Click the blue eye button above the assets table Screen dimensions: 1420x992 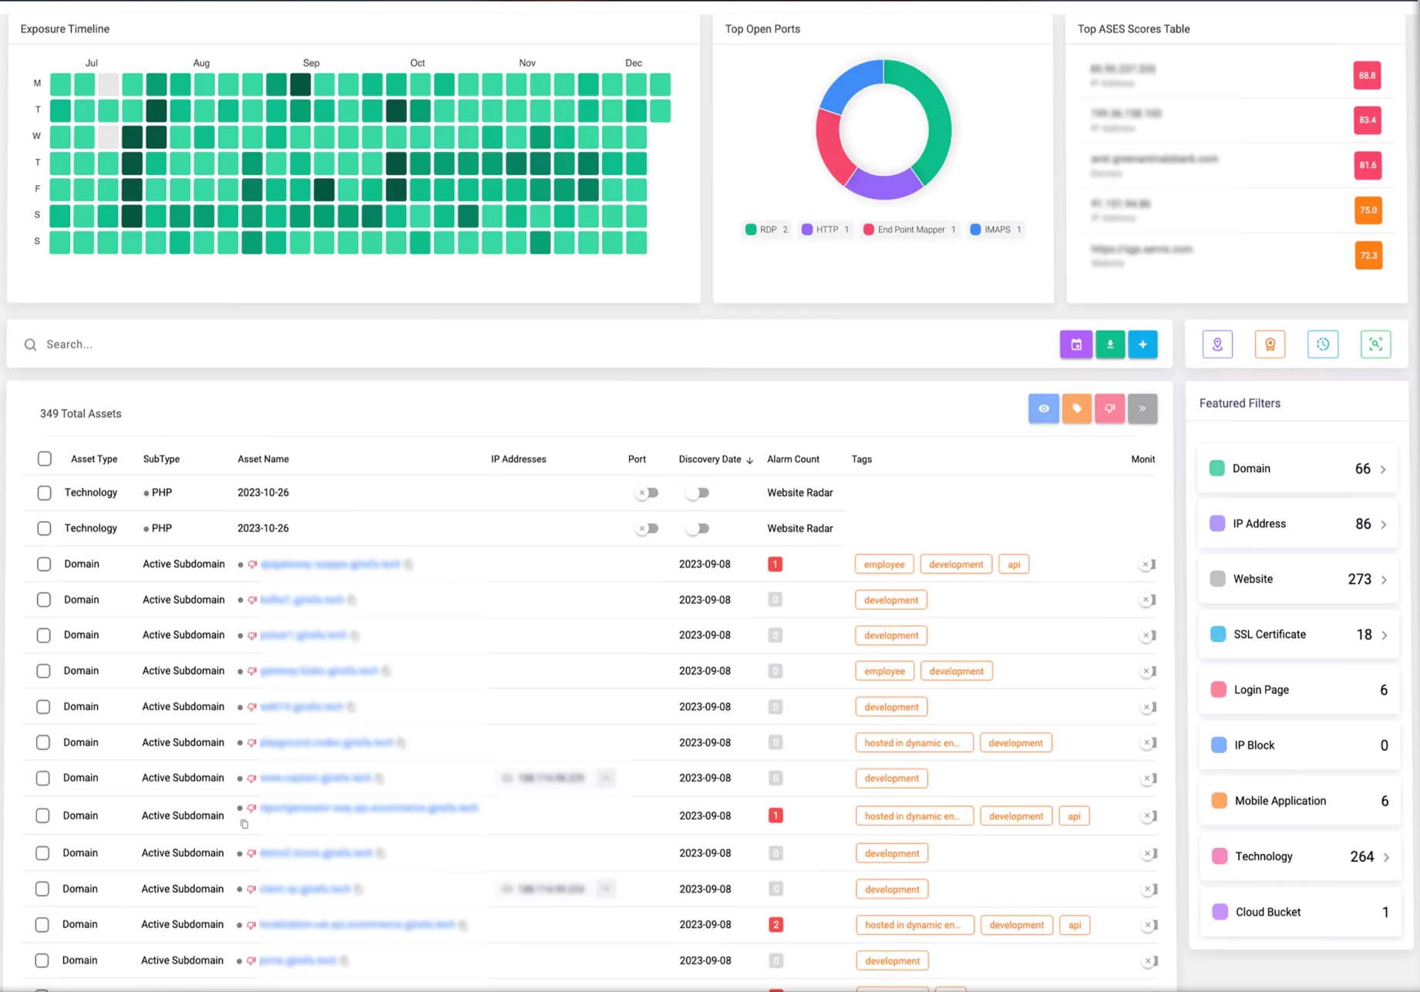click(x=1044, y=409)
